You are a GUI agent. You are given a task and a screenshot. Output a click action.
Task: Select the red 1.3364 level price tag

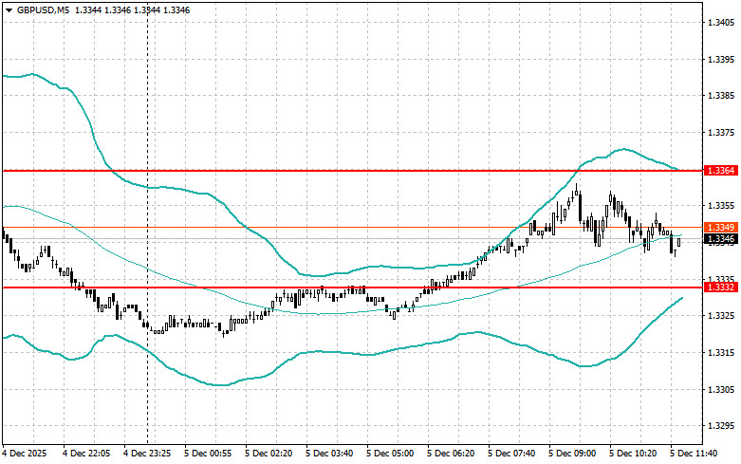[x=721, y=170]
